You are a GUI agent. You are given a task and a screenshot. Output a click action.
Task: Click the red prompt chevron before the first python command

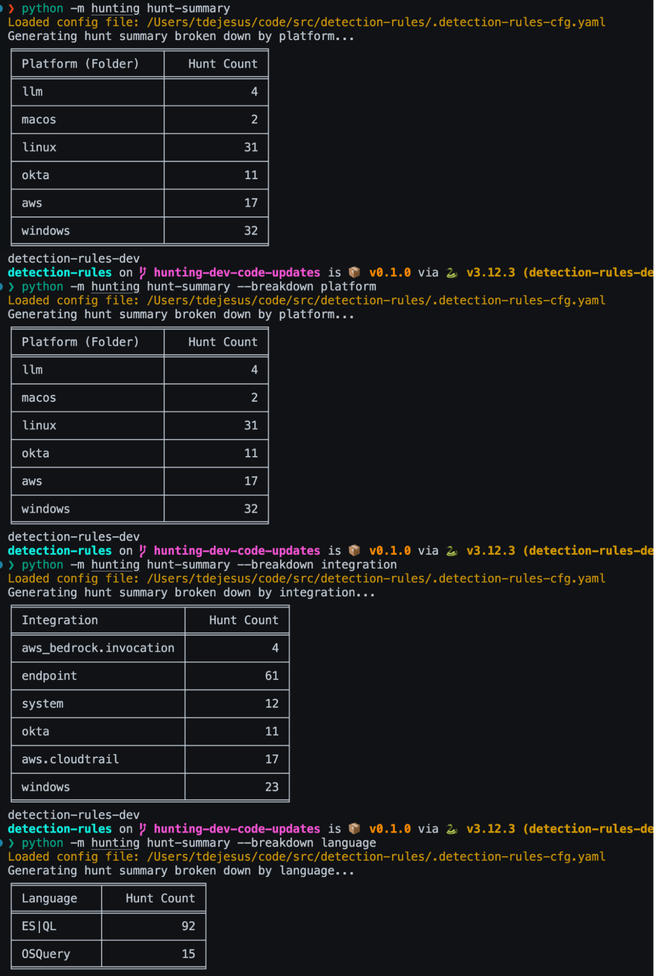[x=11, y=8]
